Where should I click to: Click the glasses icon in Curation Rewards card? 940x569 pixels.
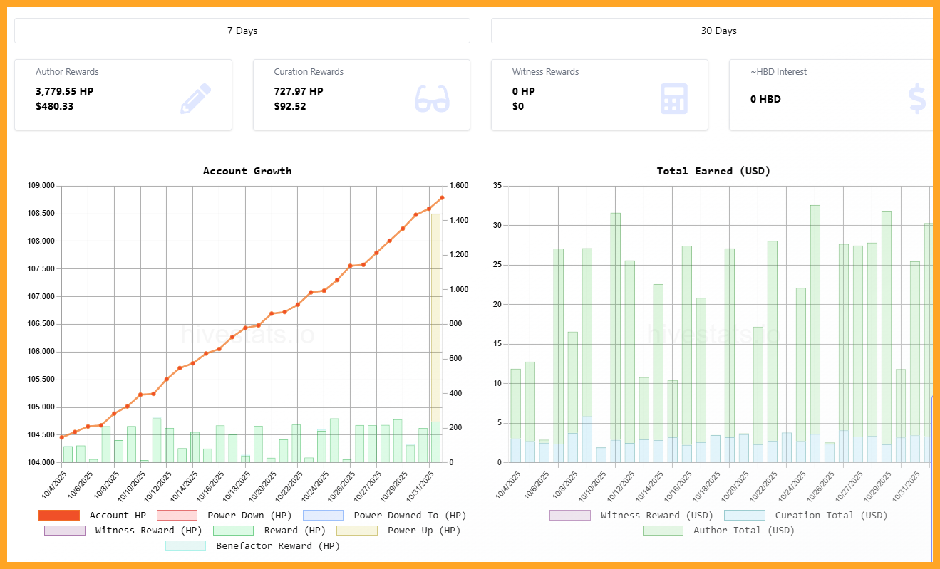(433, 99)
